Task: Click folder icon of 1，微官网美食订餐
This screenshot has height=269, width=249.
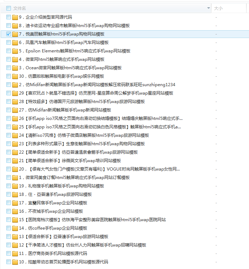Action: [15, 178]
